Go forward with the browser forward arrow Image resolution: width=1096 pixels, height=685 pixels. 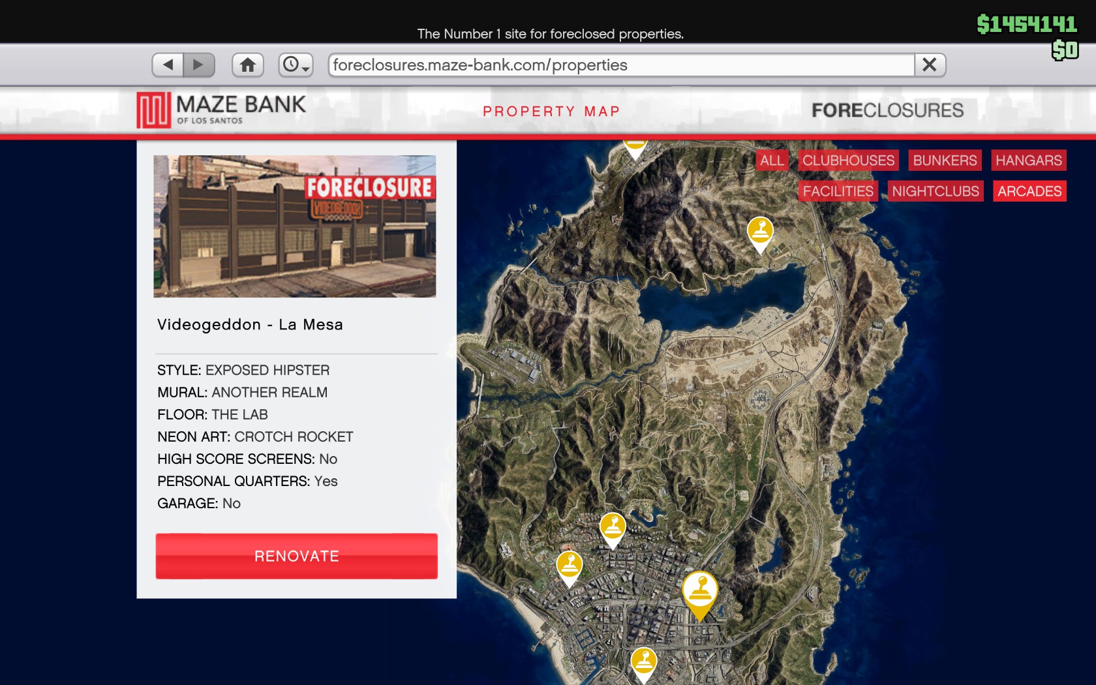[199, 65]
